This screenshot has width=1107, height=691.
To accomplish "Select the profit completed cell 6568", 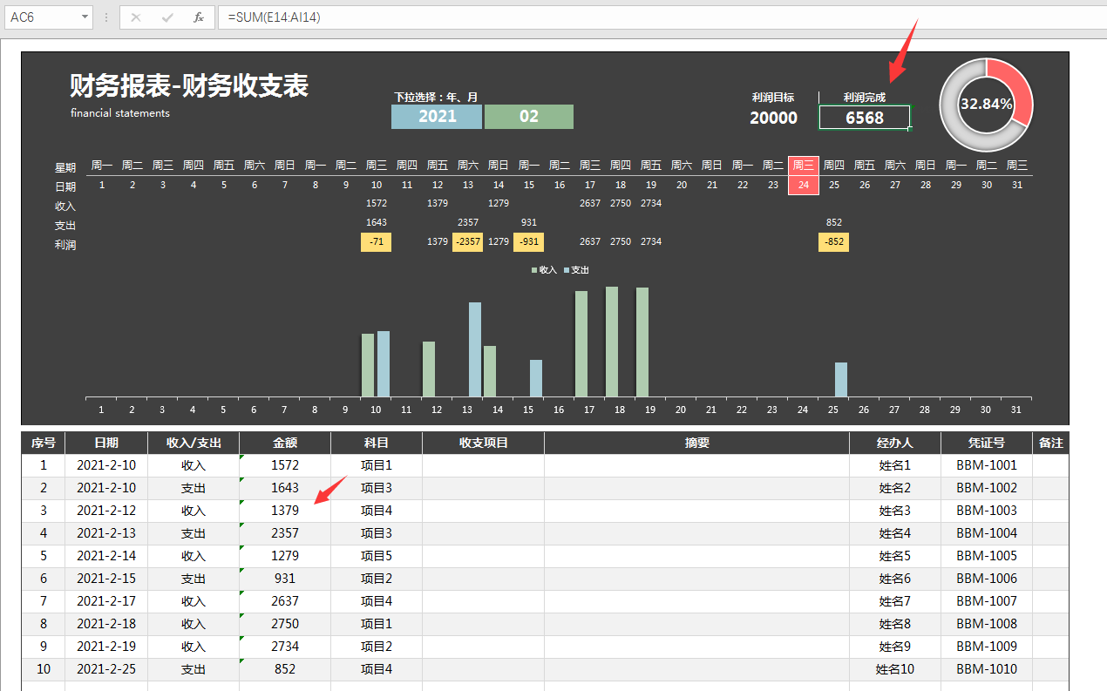I will coord(865,118).
